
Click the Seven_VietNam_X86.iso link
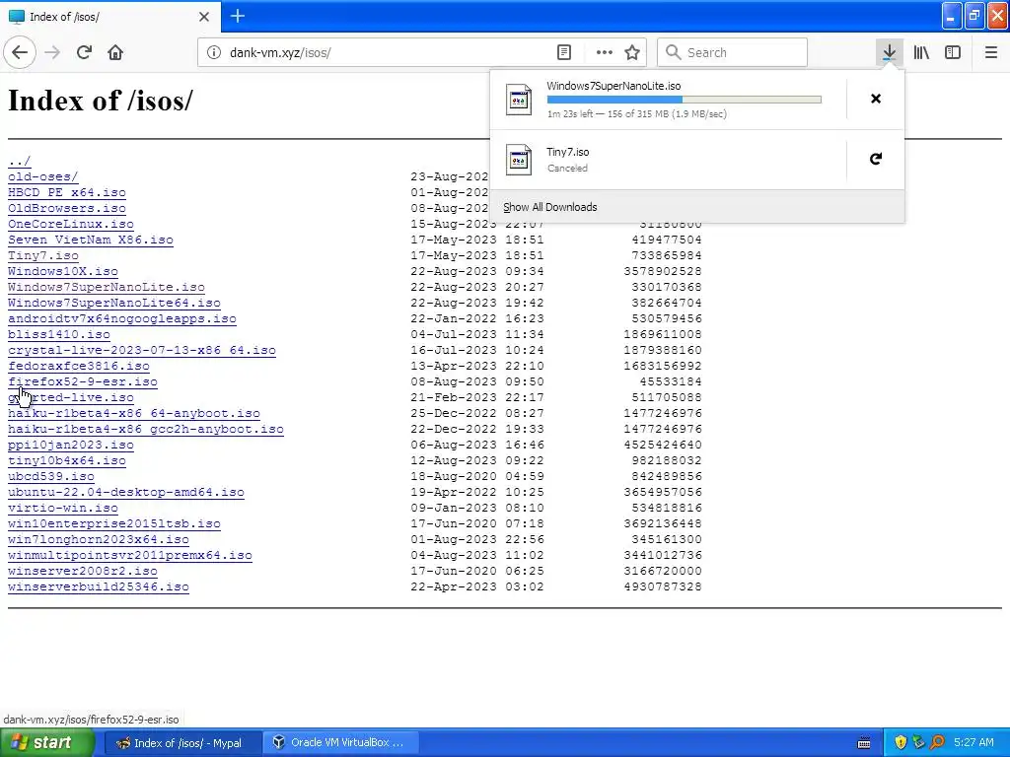click(x=91, y=240)
